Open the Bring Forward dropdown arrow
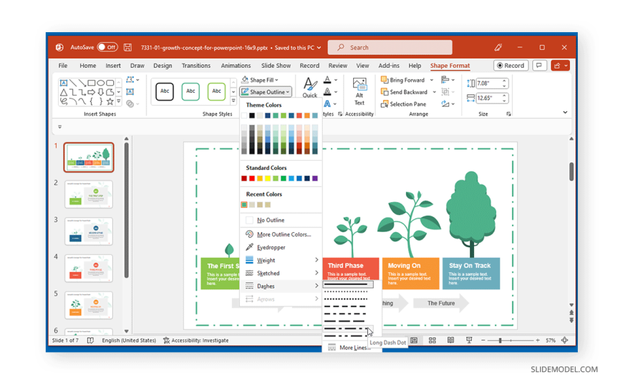 (x=433, y=80)
